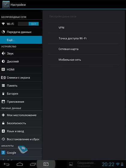Open Память storage settings

click(21, 85)
